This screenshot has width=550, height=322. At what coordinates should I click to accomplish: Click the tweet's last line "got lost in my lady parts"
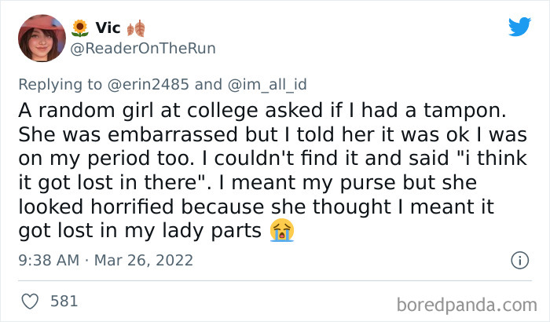pos(140,232)
